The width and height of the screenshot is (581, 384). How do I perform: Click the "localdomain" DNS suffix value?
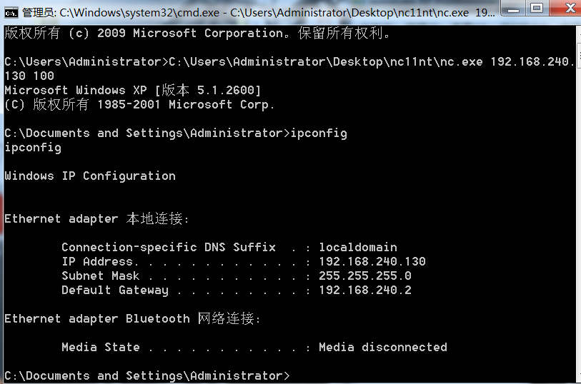coord(358,247)
